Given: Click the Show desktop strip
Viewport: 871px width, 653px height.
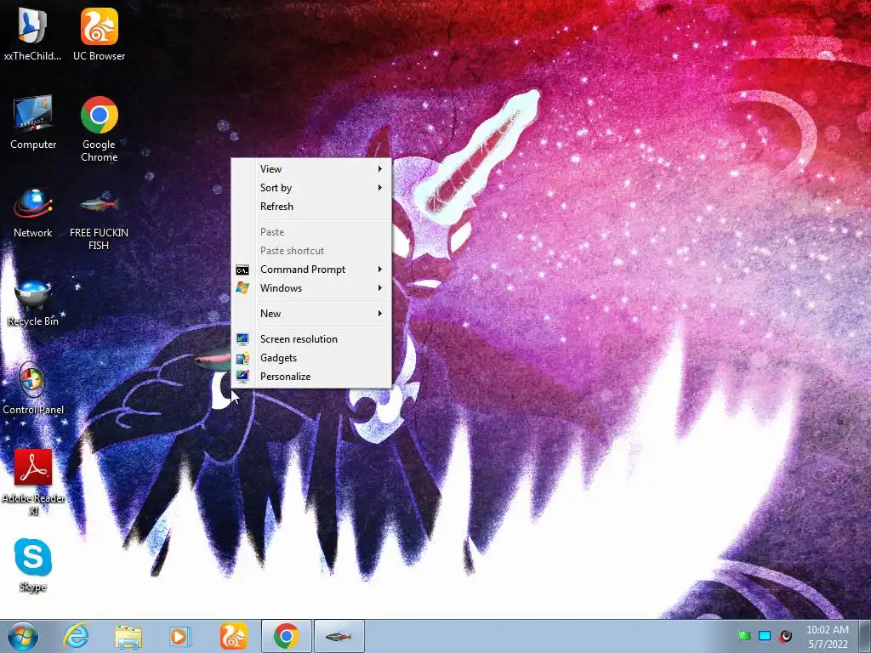Looking at the screenshot, I should pyautogui.click(x=865, y=636).
